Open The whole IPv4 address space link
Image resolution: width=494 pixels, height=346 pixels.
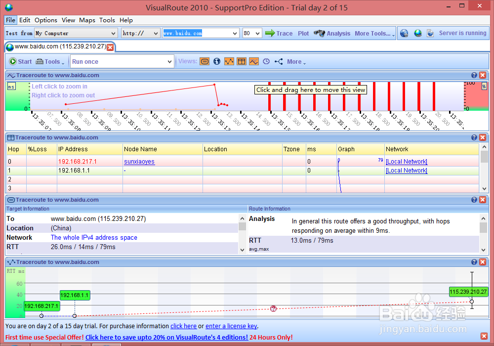pos(94,238)
